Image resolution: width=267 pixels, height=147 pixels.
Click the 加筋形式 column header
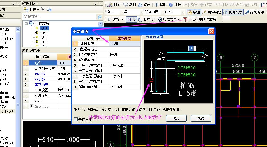(x=125, y=38)
